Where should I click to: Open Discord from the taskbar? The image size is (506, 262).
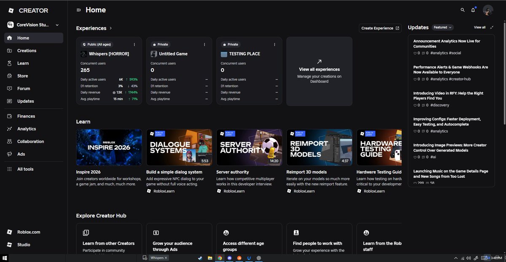pos(229,258)
